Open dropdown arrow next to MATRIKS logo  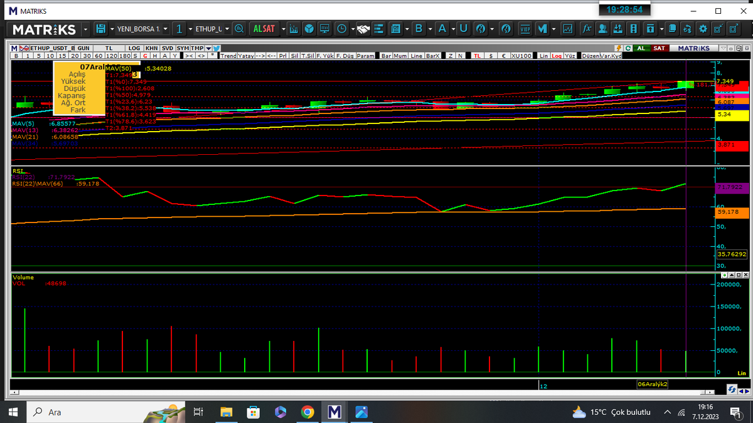tap(85, 29)
